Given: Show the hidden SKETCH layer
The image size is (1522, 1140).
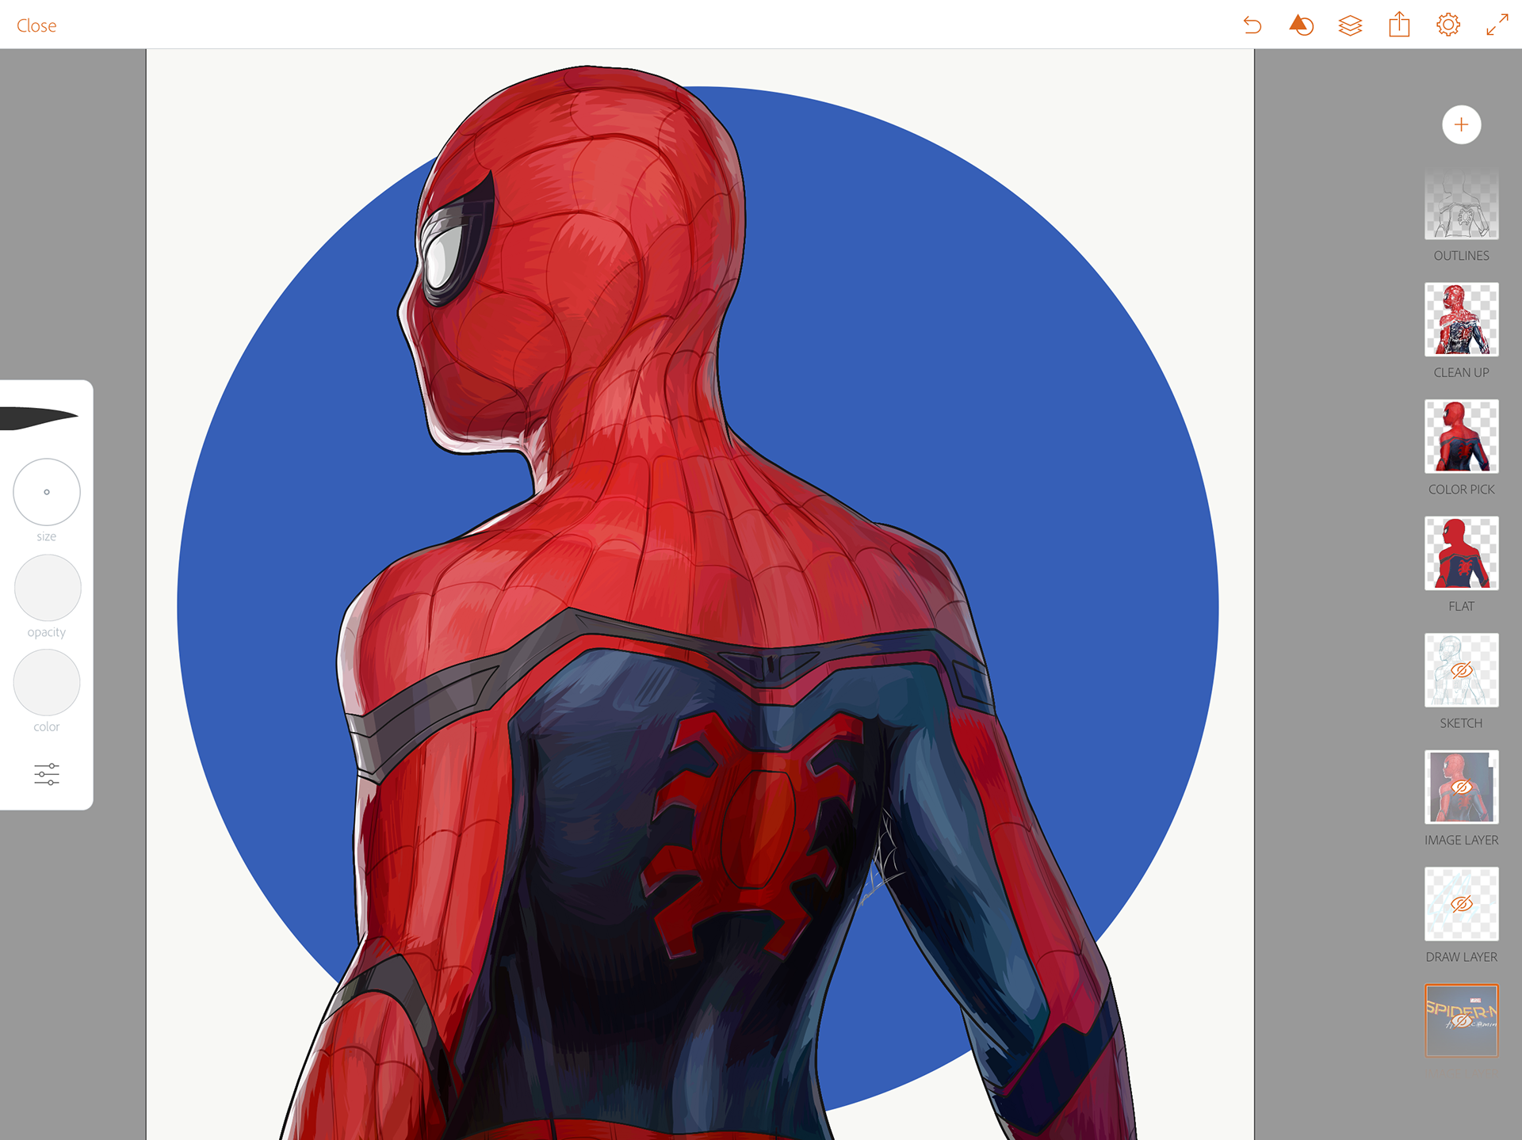Looking at the screenshot, I should (1461, 670).
